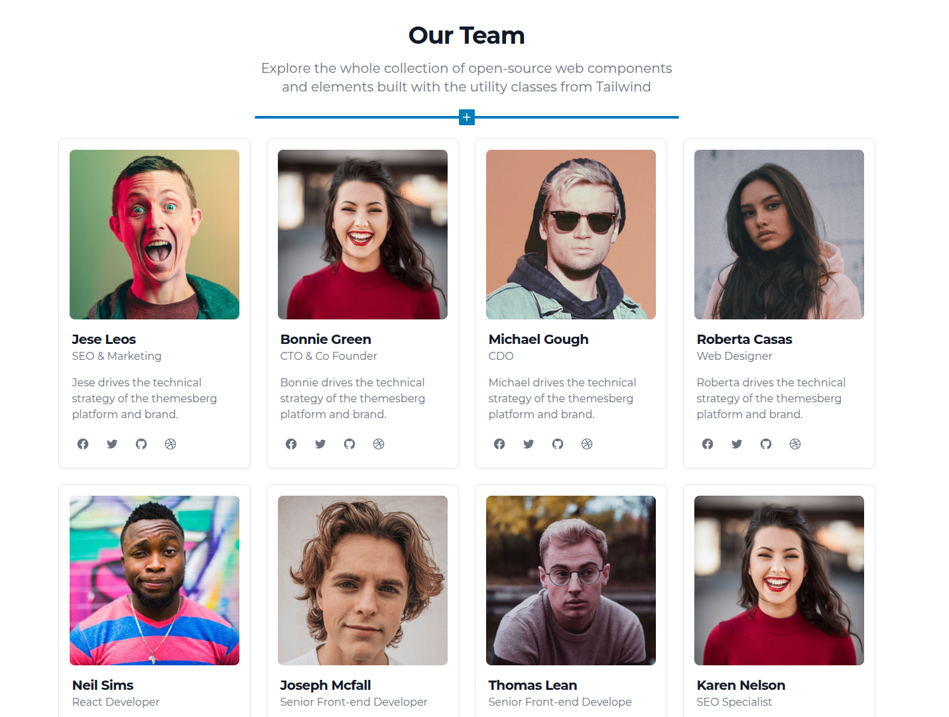Click Michael Gough's GitHub icon
Screen dimensions: 949x717
pyautogui.click(x=558, y=444)
